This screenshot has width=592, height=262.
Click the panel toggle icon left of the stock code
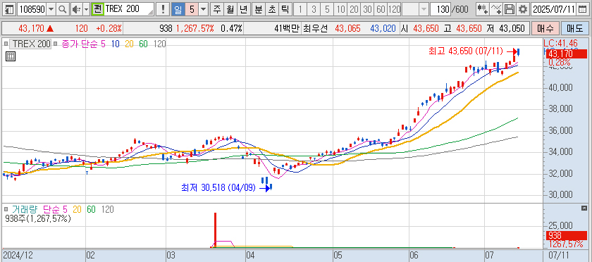[8, 9]
